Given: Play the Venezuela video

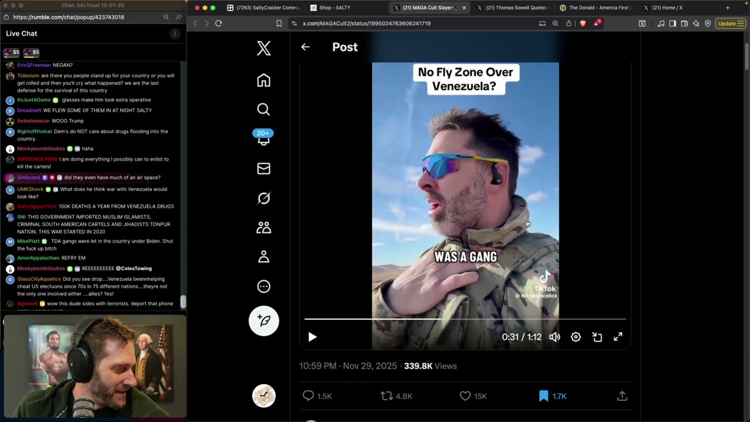Looking at the screenshot, I should pos(312,337).
